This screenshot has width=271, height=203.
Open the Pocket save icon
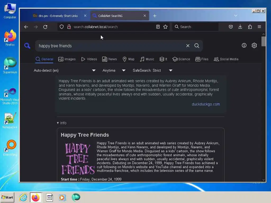click(x=231, y=27)
